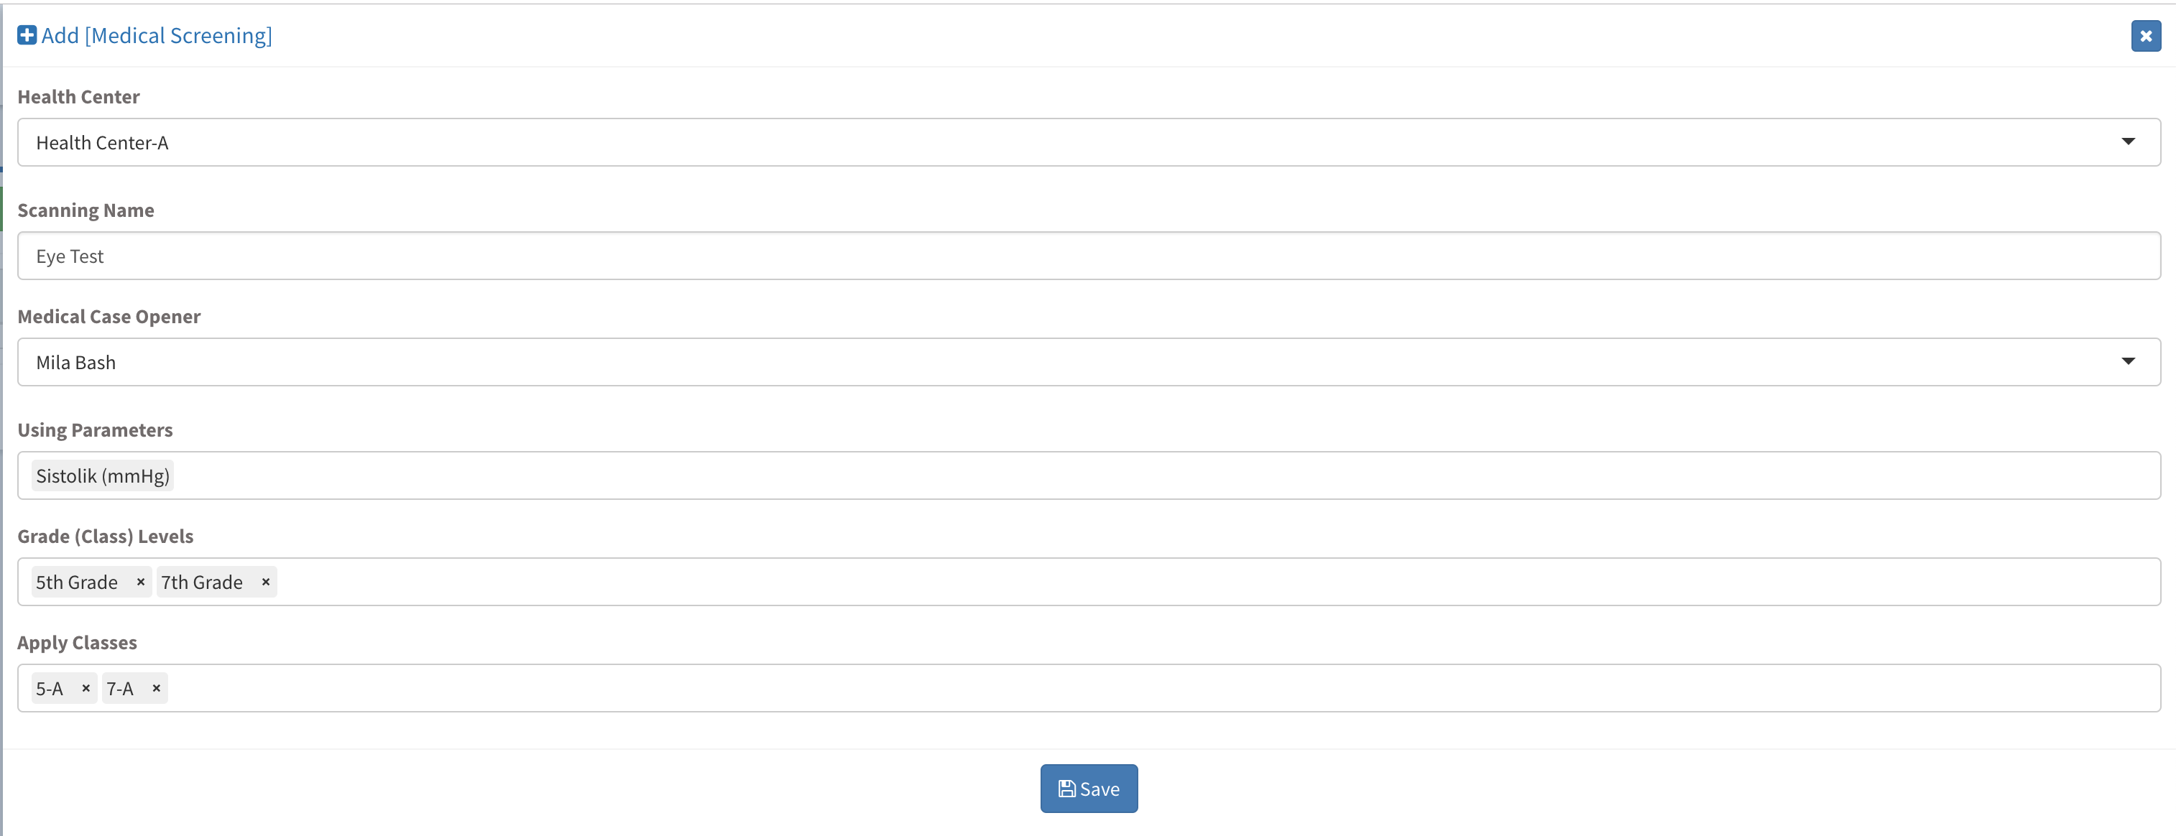Save the medical screening form
Image resolution: width=2176 pixels, height=836 pixels.
pyautogui.click(x=1089, y=789)
